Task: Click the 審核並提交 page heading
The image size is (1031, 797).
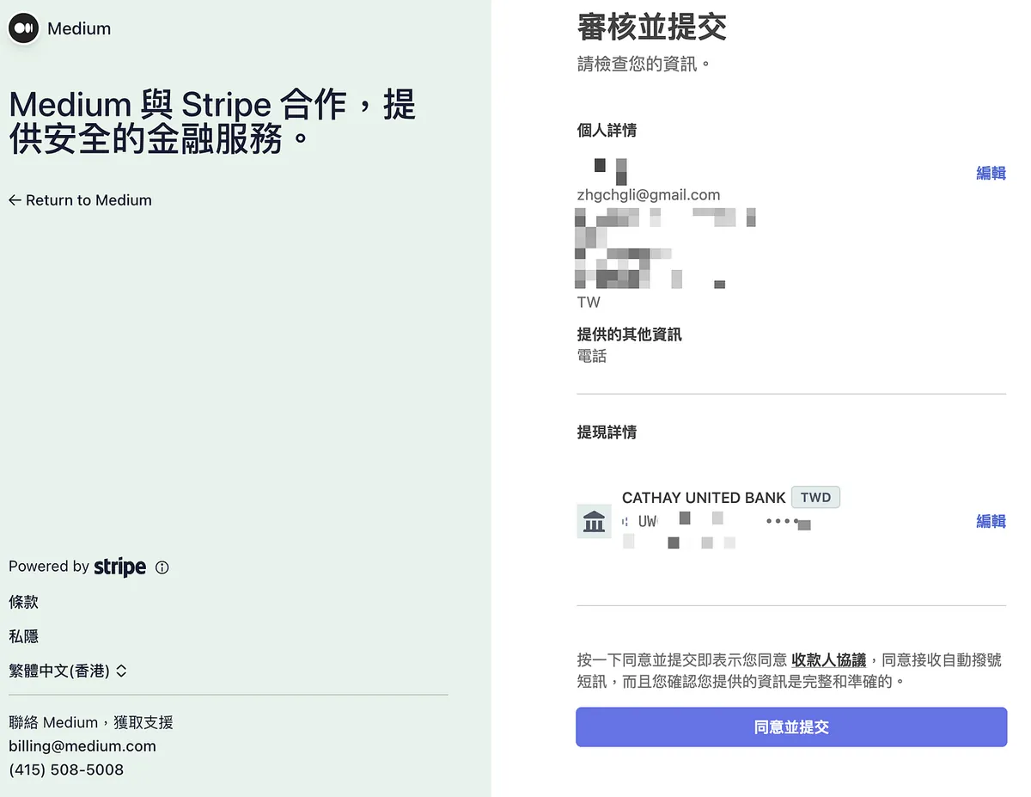Action: (x=652, y=27)
